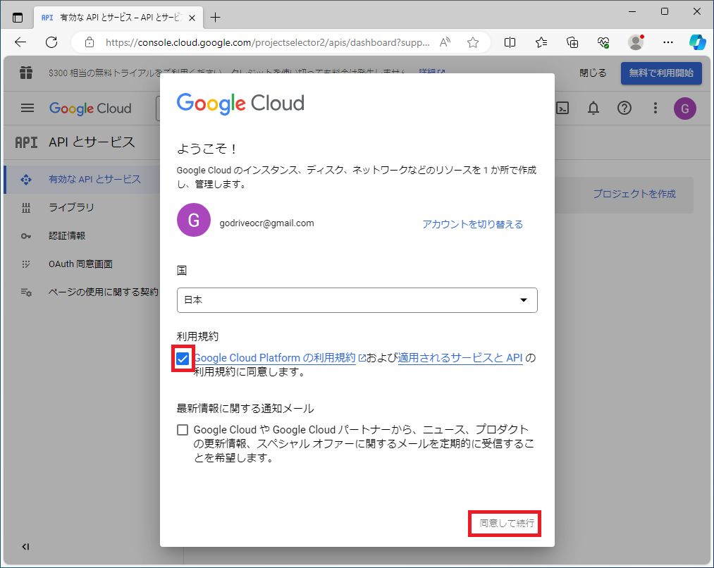The image size is (714, 568).
Task: Click プロジェクトを作成 link
Action: point(634,194)
